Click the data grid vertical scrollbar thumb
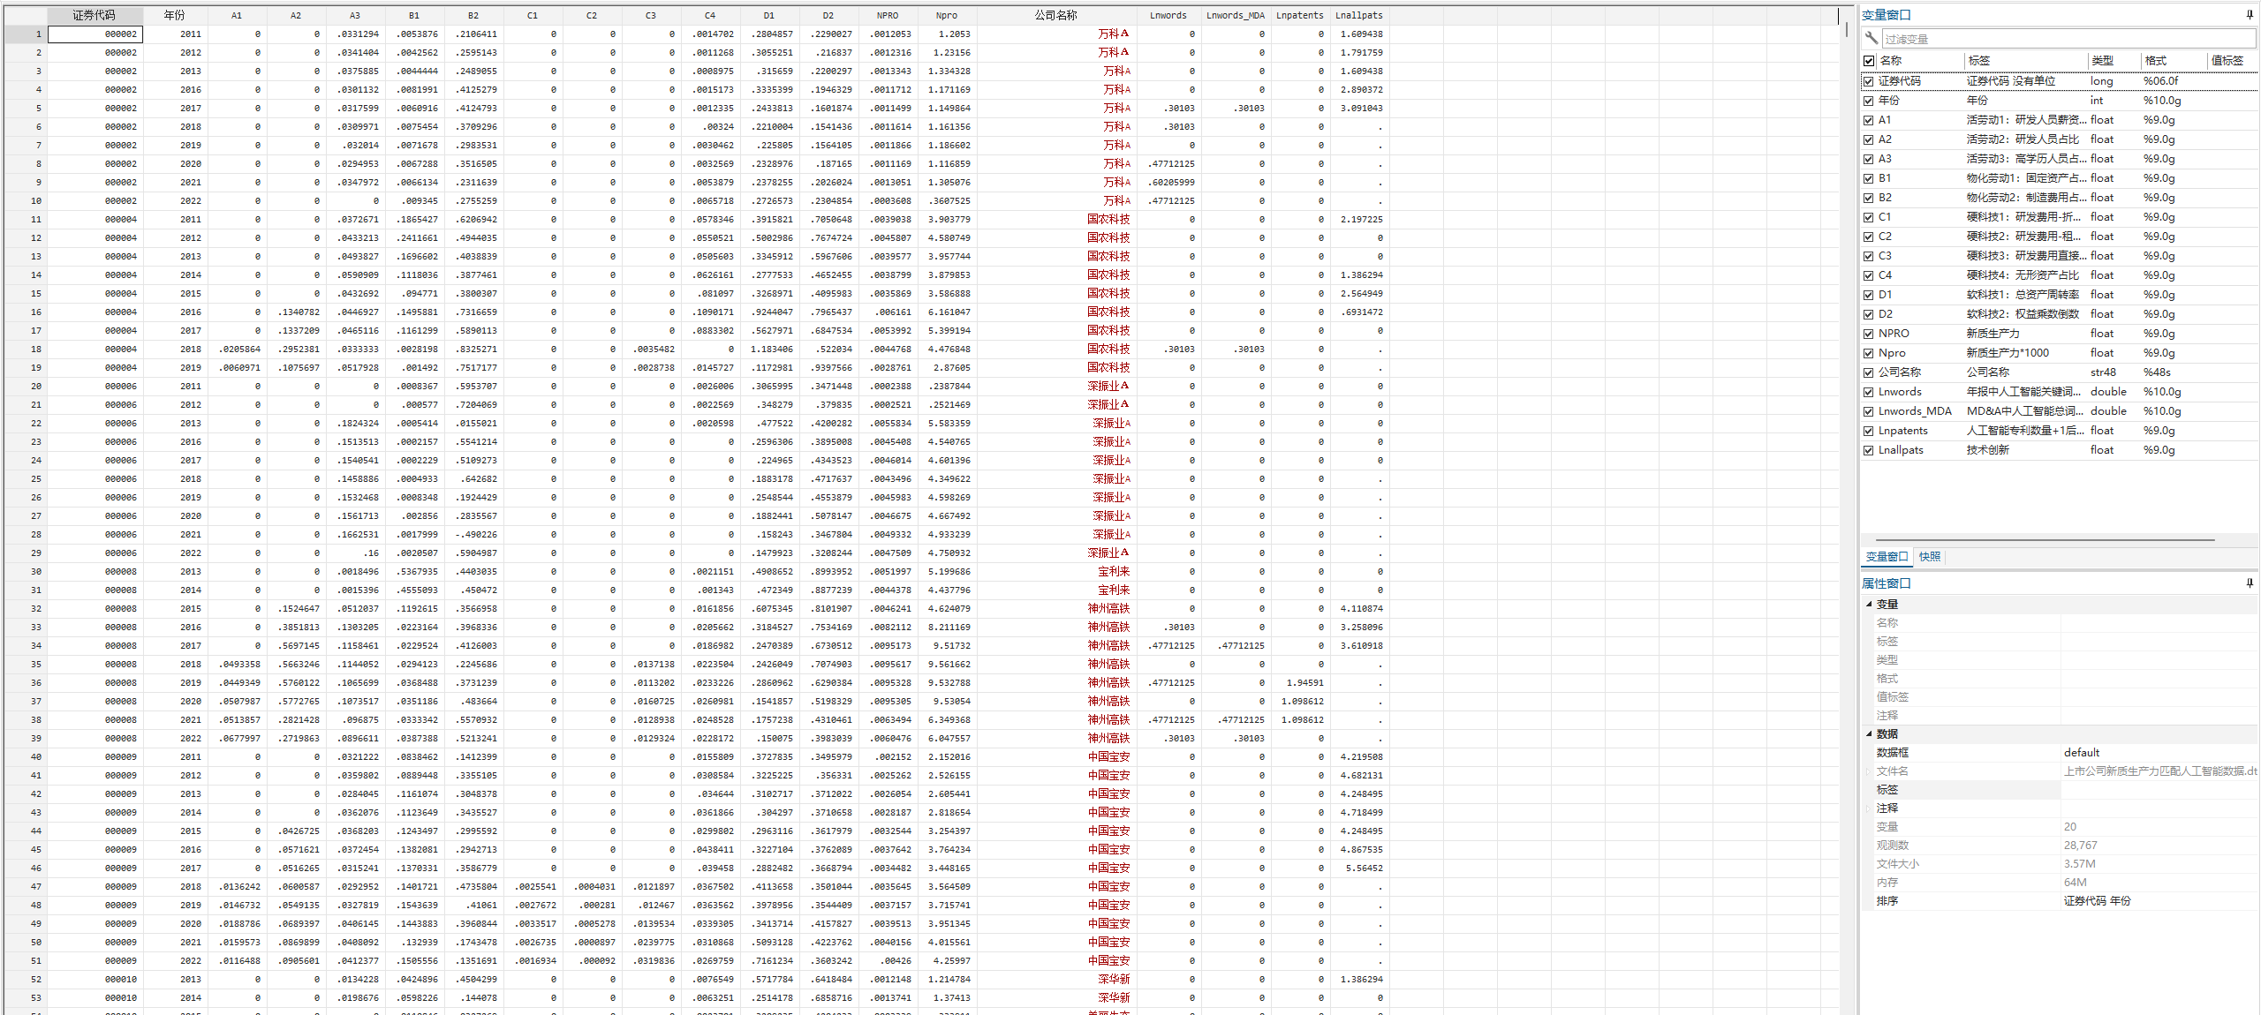2261x1015 pixels. pyautogui.click(x=1846, y=28)
